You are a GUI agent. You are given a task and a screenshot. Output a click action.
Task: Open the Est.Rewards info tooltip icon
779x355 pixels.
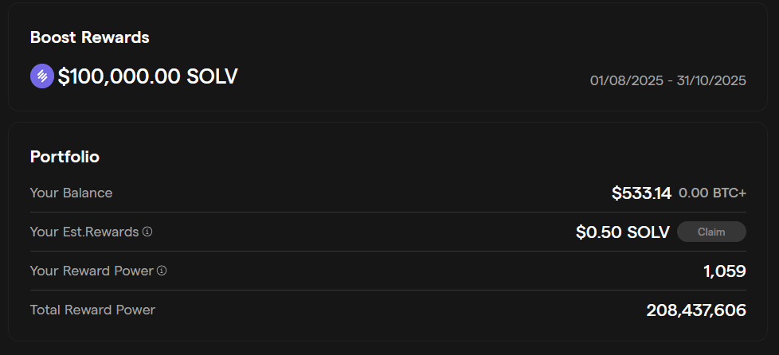click(147, 232)
